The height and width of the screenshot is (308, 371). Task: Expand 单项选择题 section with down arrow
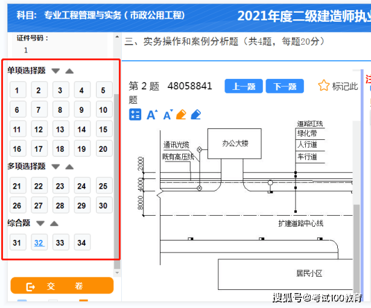point(56,71)
